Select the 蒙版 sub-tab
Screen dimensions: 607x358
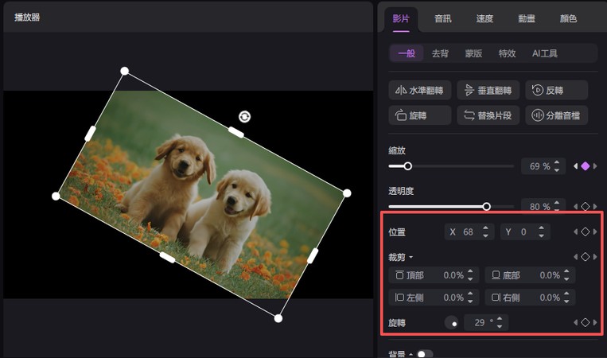coord(473,53)
